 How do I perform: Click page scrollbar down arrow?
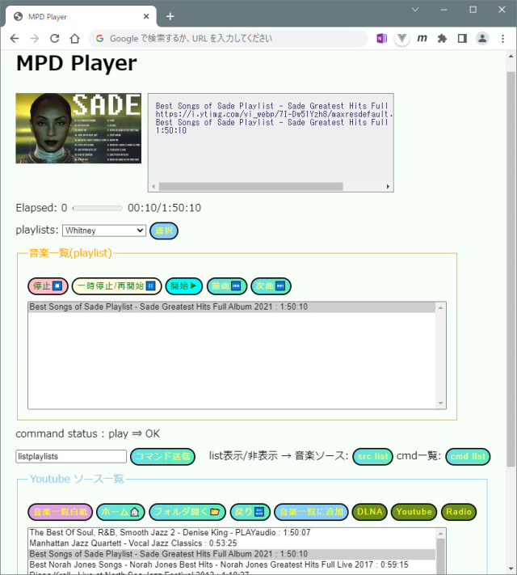coord(511,569)
